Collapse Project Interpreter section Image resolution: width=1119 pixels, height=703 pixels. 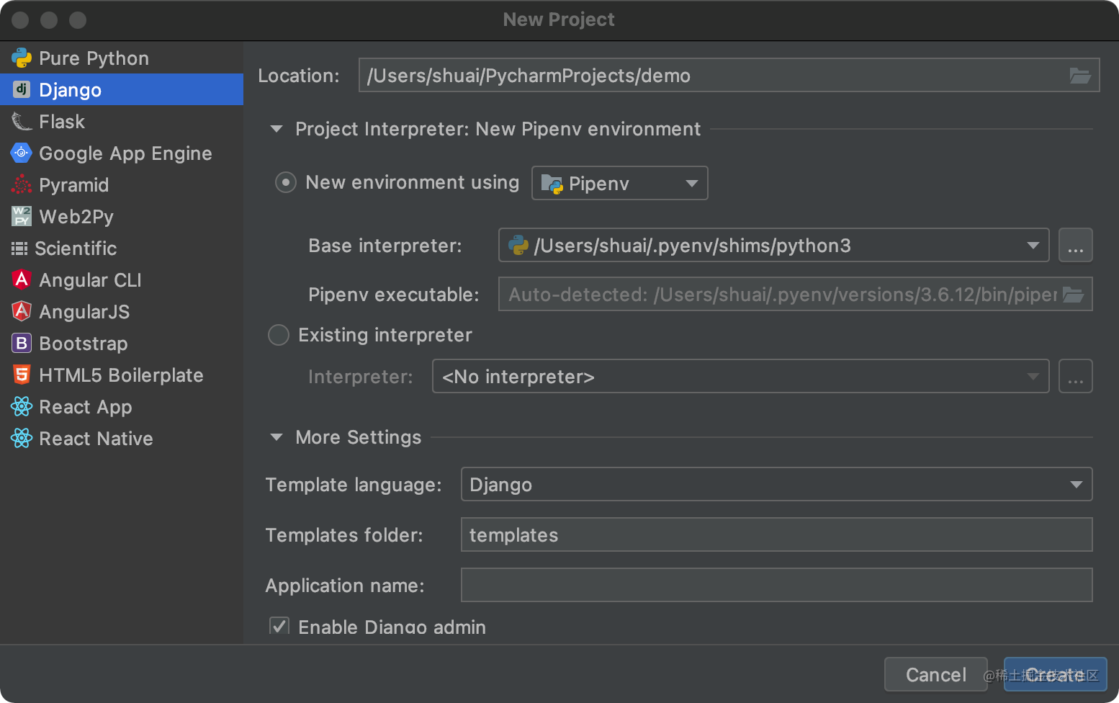pos(277,130)
